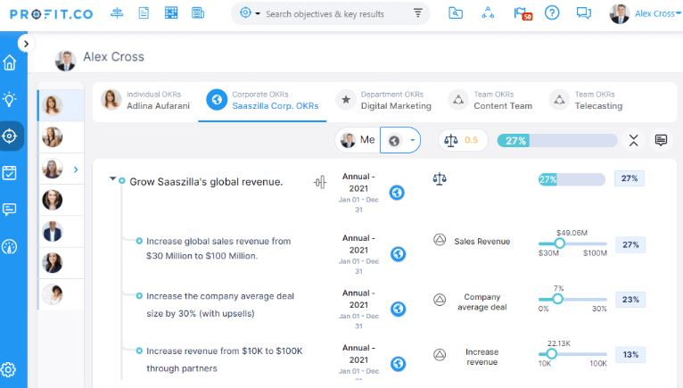Open the hierarchy network icon
The width and height of the screenshot is (683, 388).
[488, 13]
